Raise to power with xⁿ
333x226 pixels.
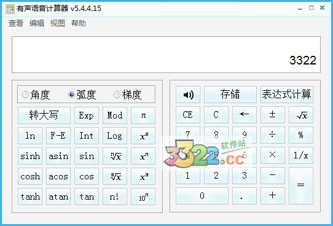click(x=143, y=156)
